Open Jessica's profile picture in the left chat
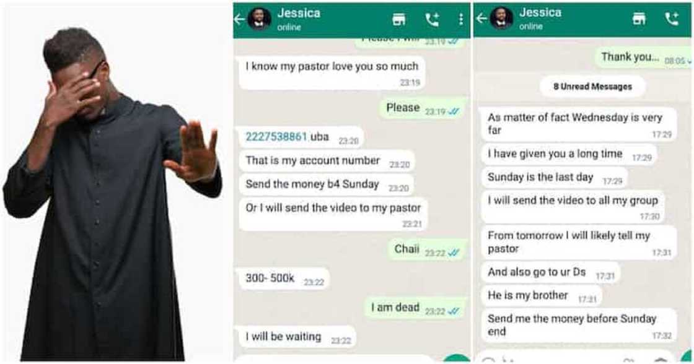This screenshot has width=694, height=364. click(x=259, y=19)
